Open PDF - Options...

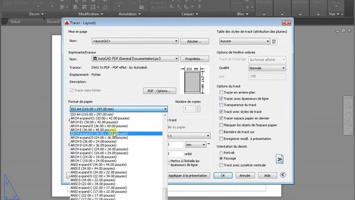pyautogui.click(x=160, y=91)
